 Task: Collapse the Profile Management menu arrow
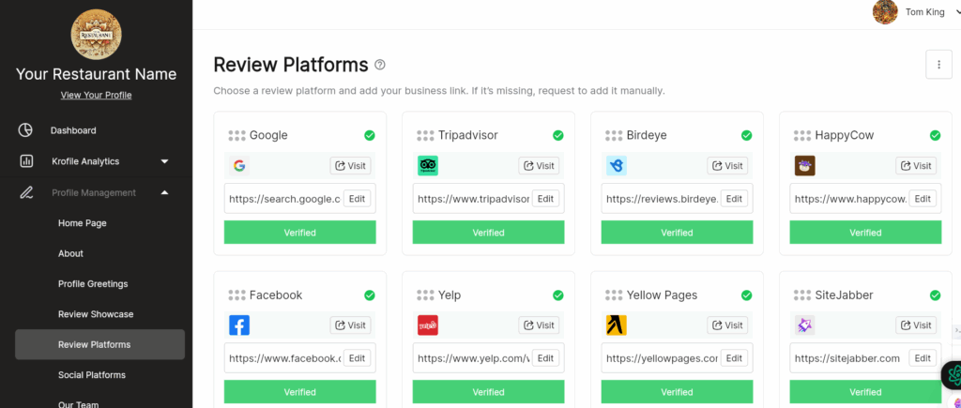tap(164, 192)
